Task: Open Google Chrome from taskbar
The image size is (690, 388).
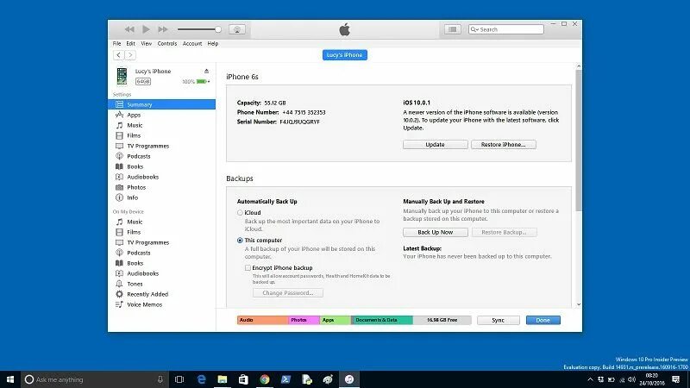Action: [265, 379]
